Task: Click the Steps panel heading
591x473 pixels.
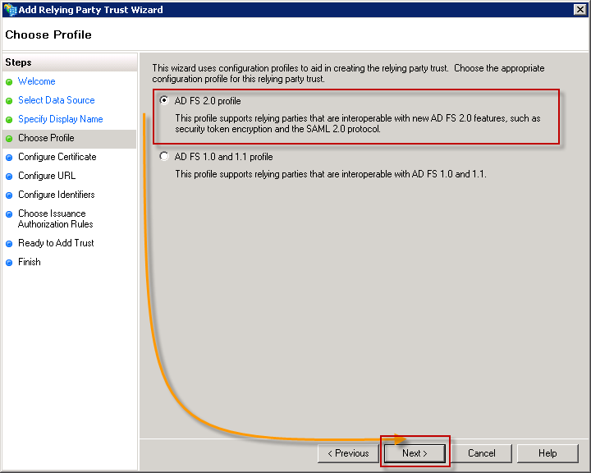Action: click(18, 62)
